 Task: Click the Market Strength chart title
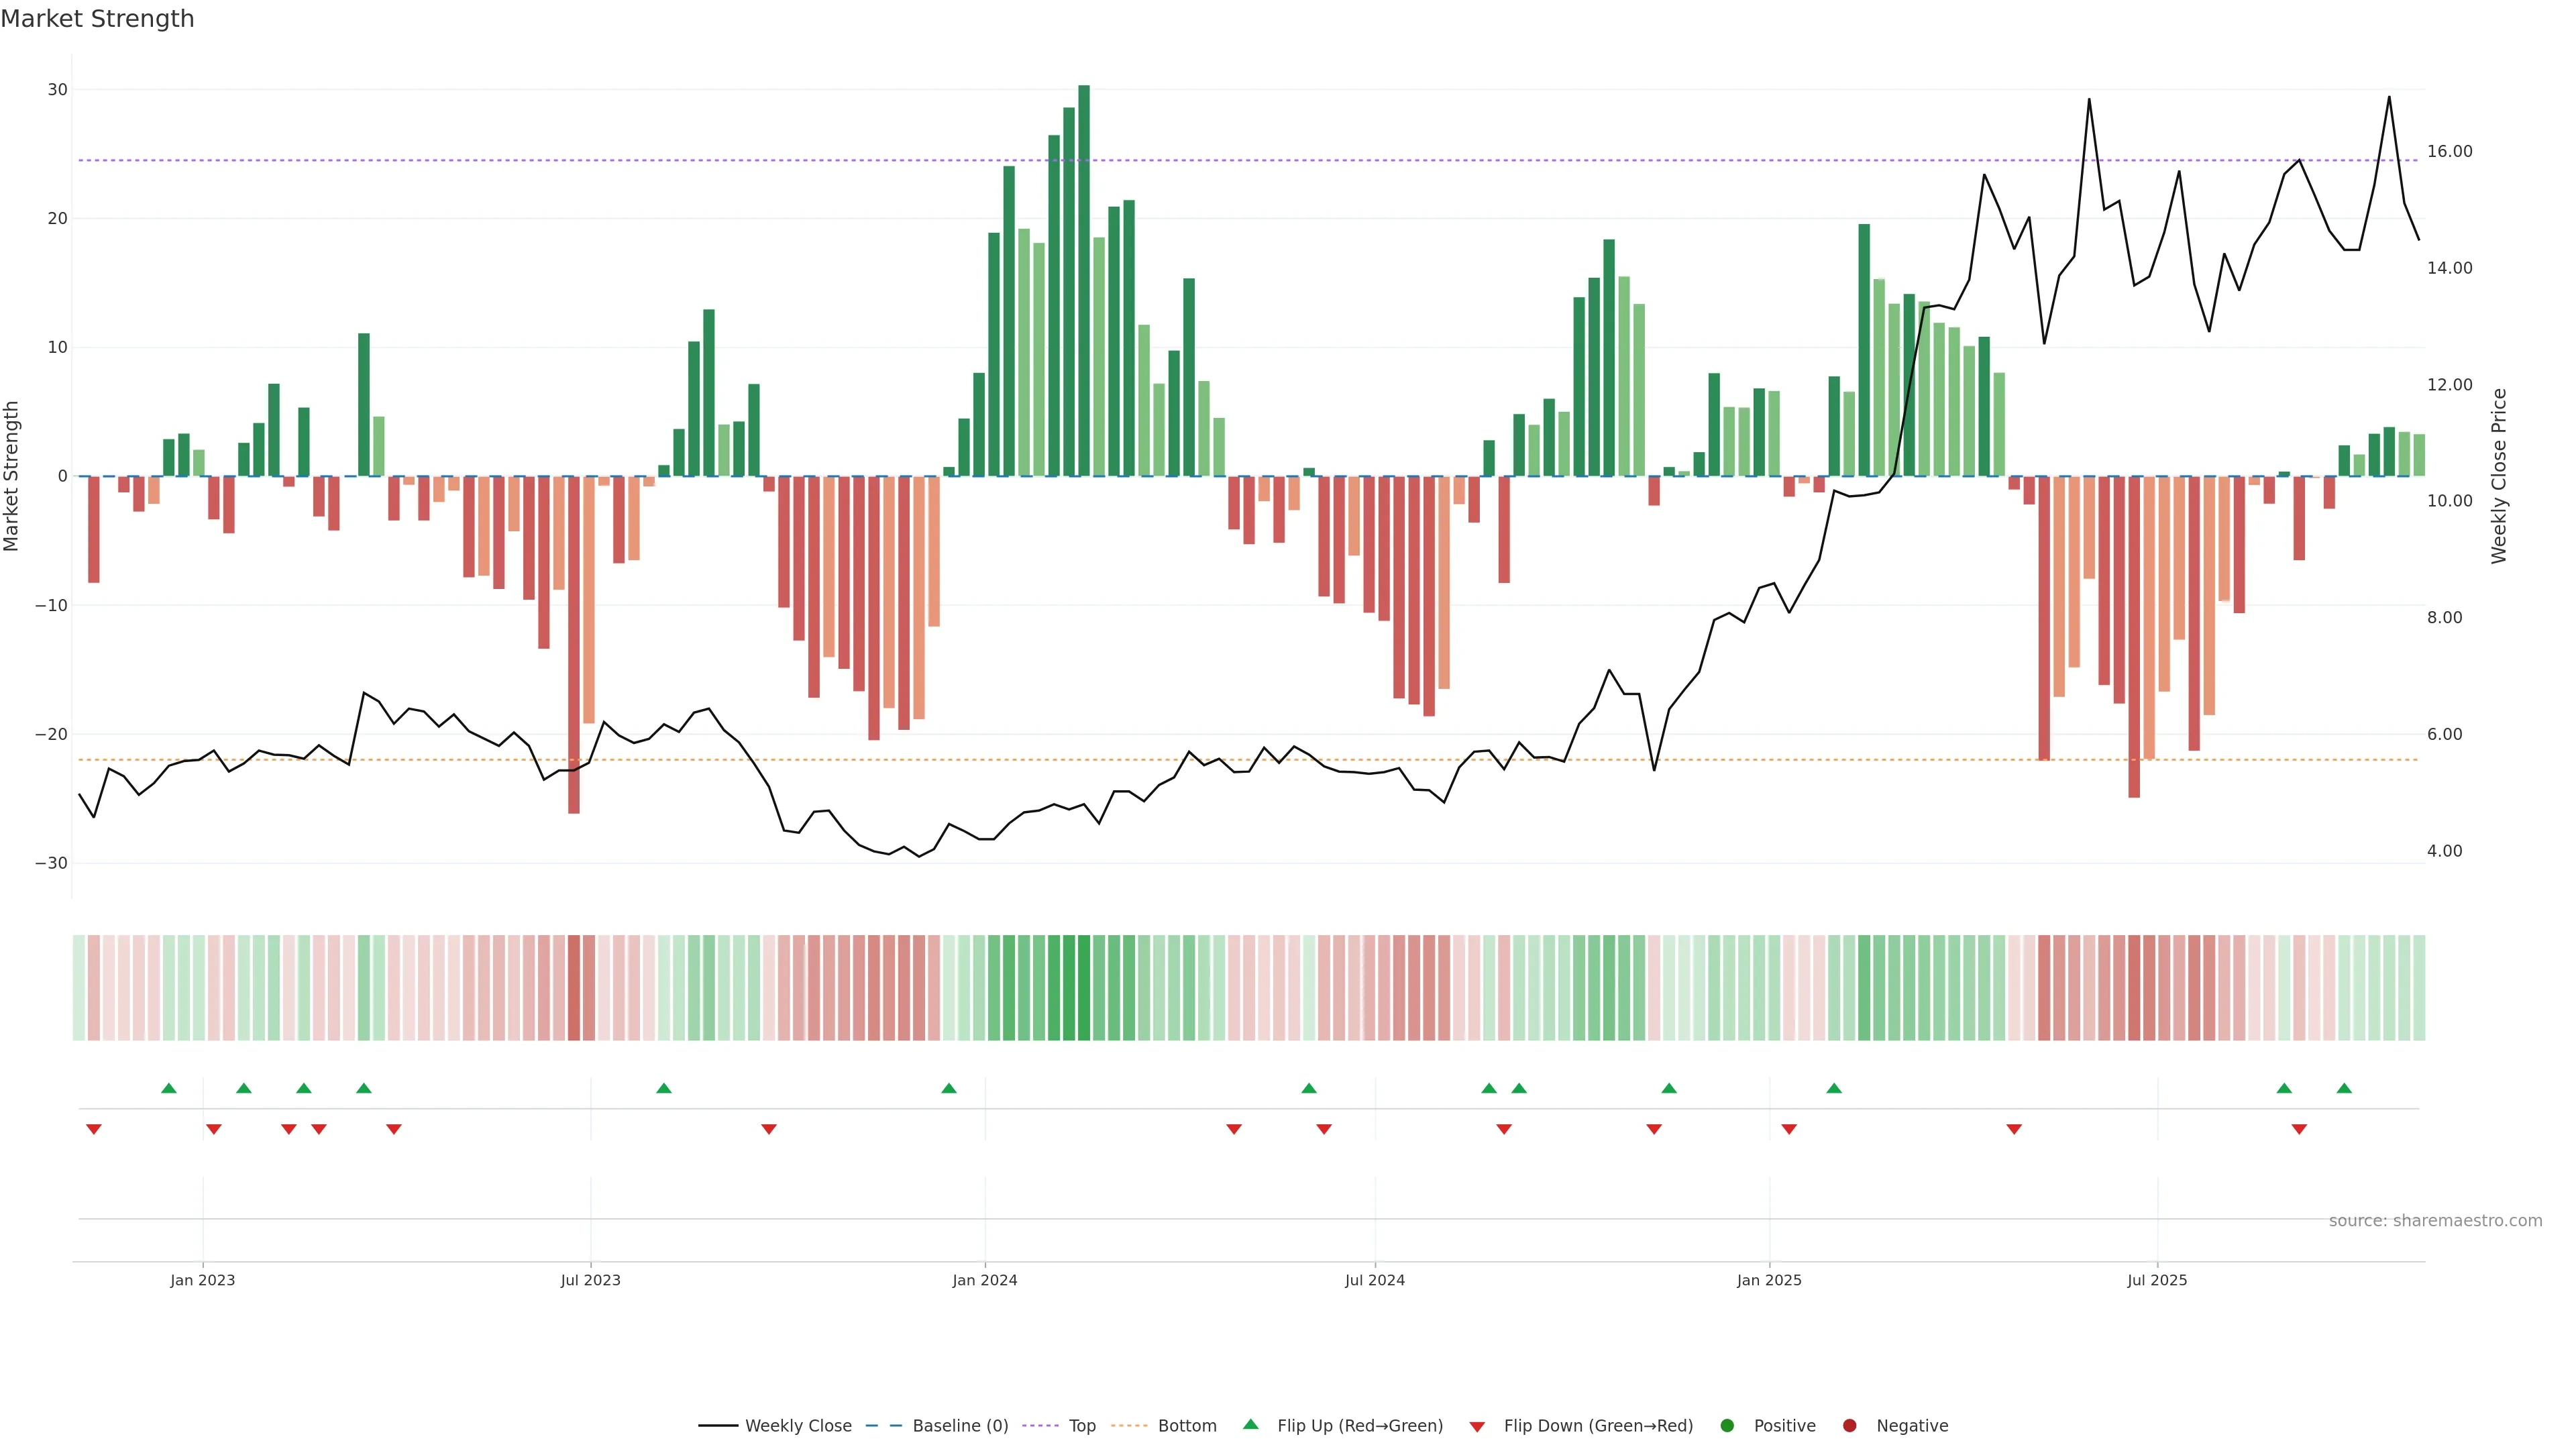pos(98,19)
